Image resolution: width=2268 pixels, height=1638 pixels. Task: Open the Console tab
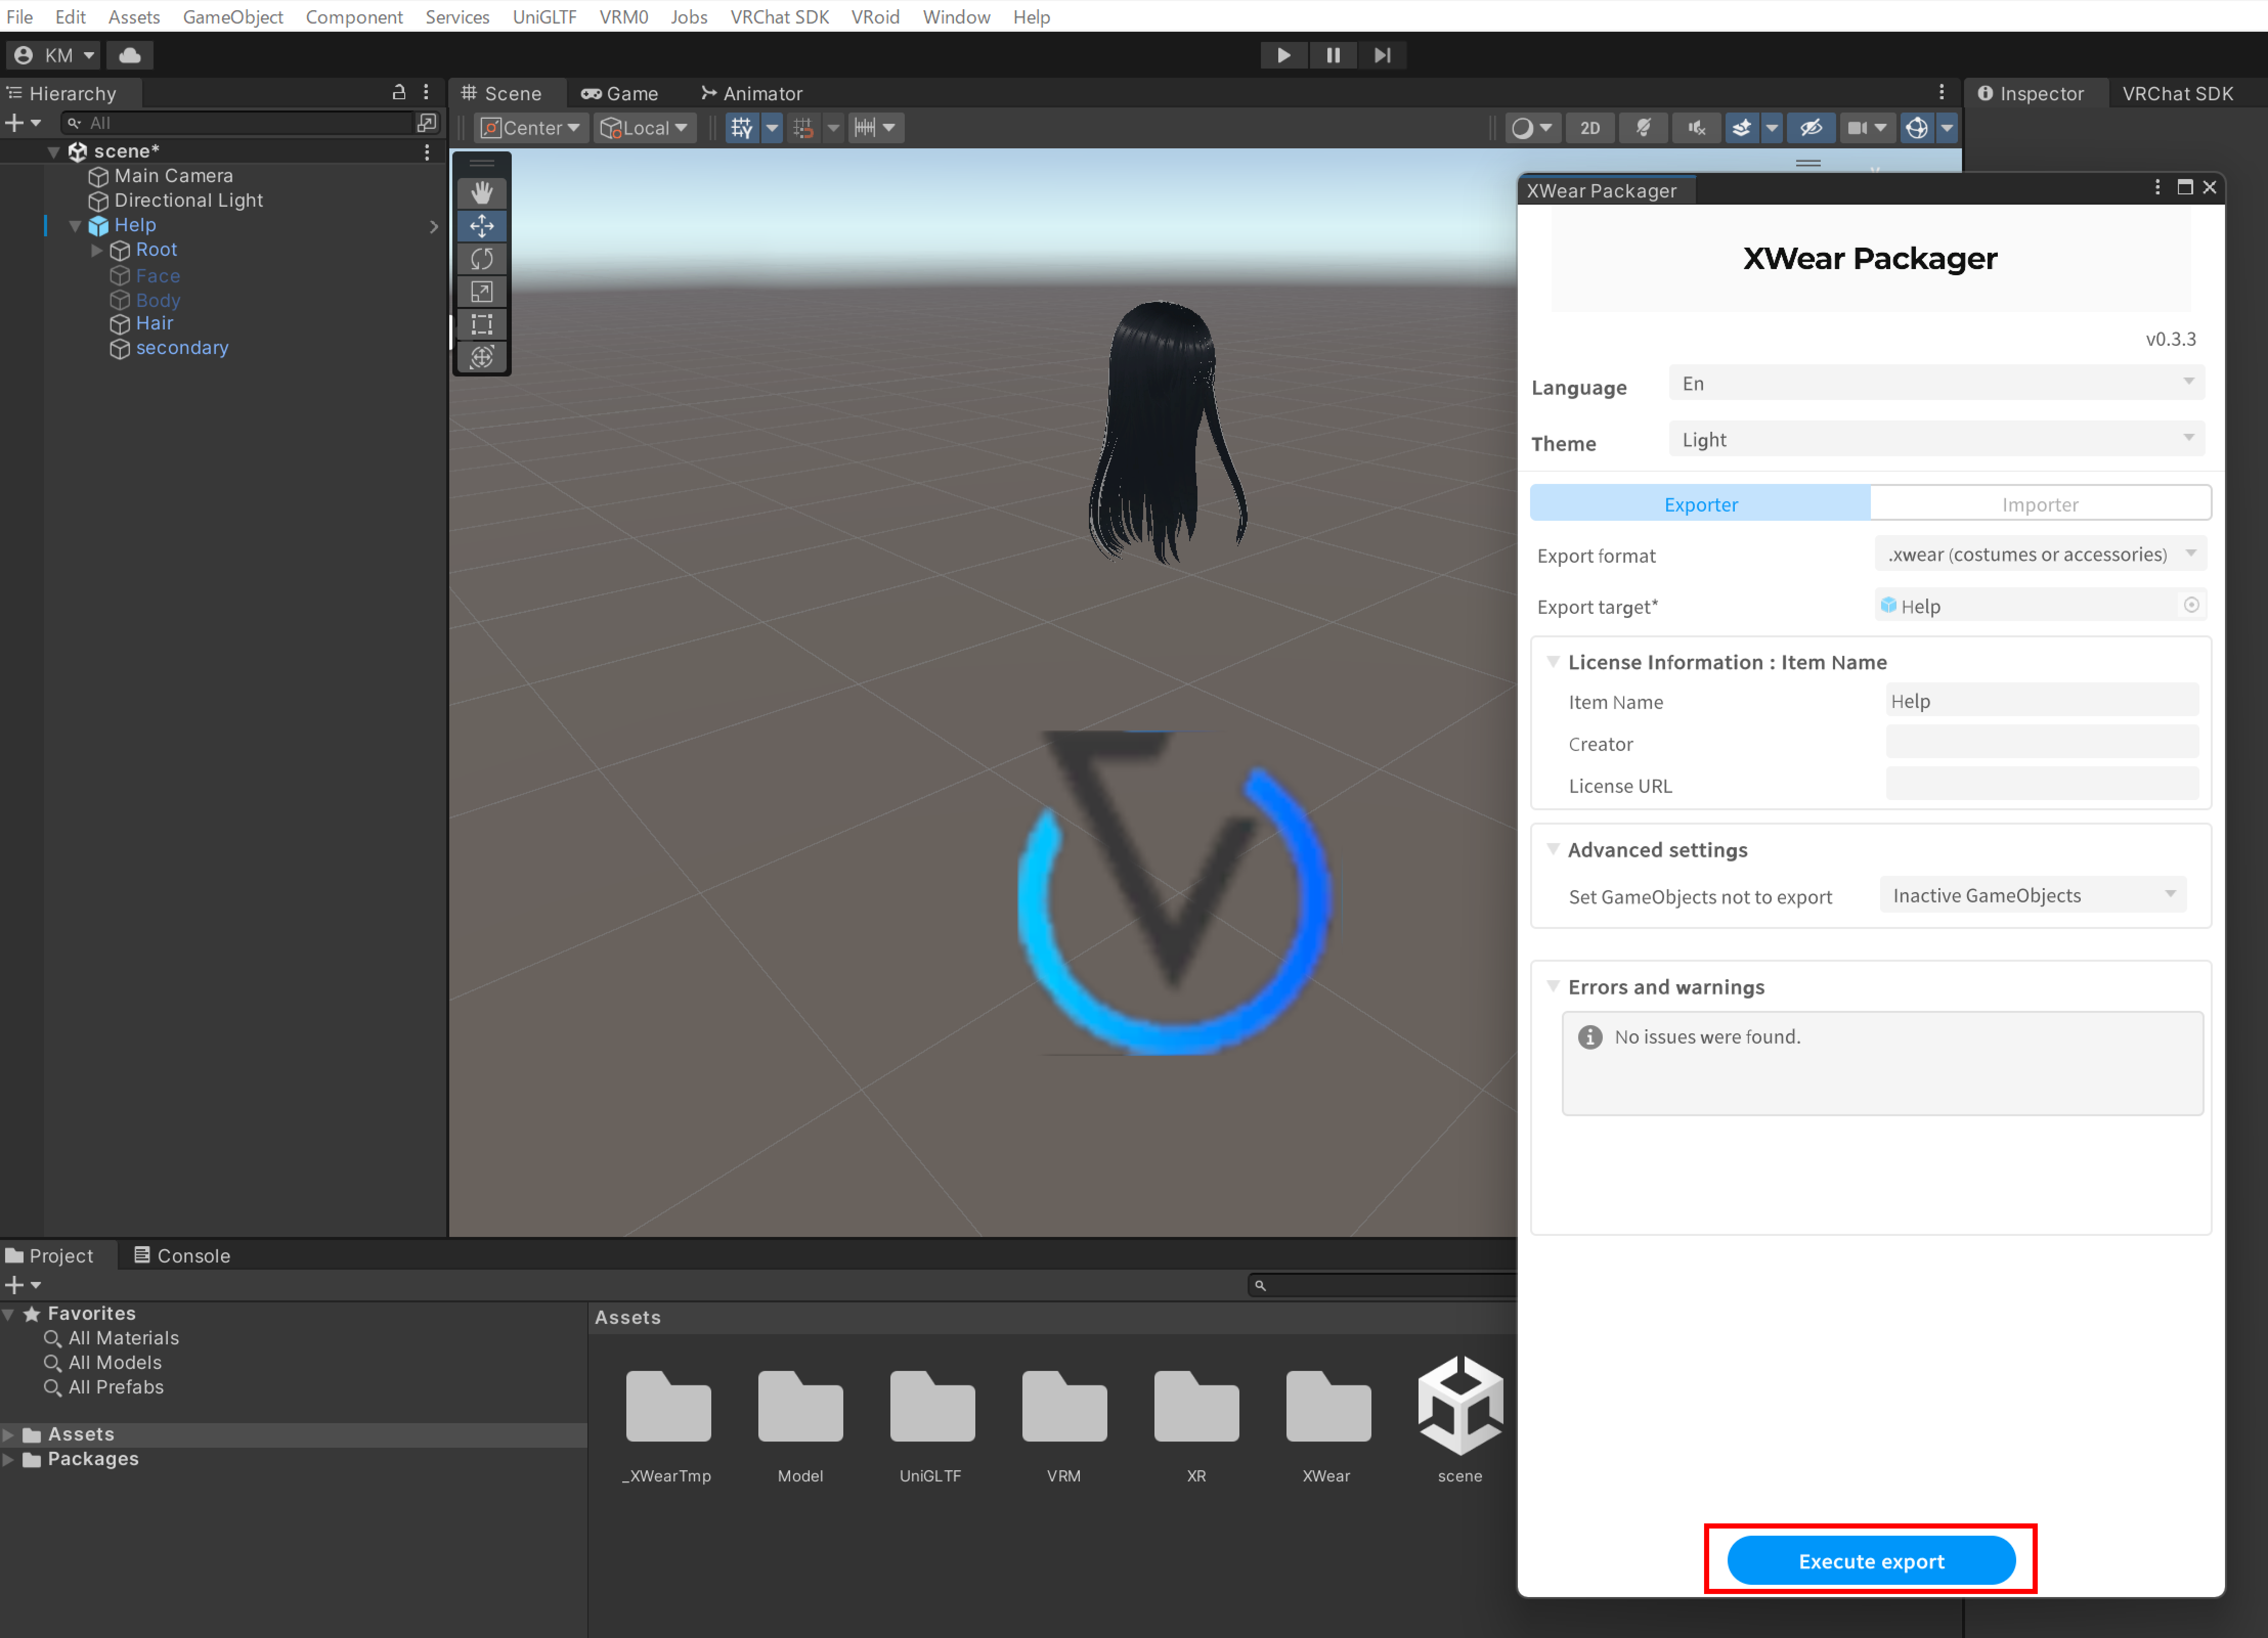(183, 1255)
